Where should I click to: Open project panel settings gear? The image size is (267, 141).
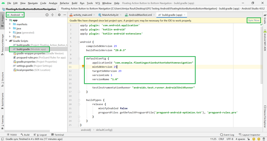[59, 15]
